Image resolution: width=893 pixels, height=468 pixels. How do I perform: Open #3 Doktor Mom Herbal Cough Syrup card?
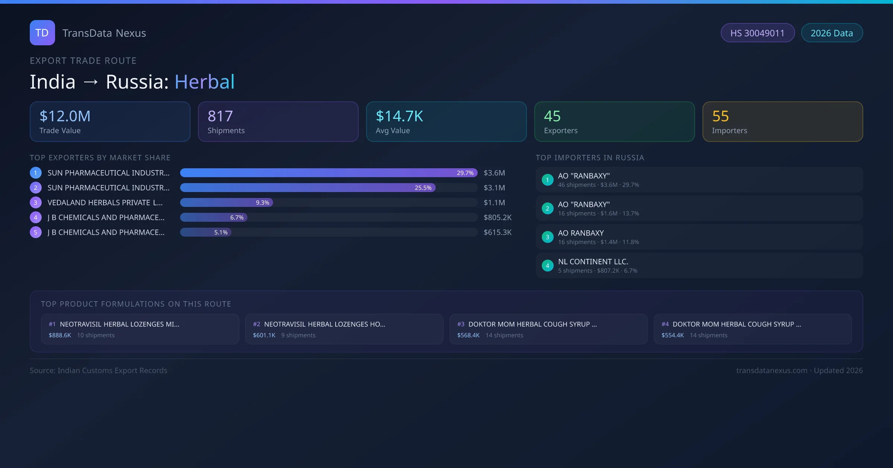[548, 329]
